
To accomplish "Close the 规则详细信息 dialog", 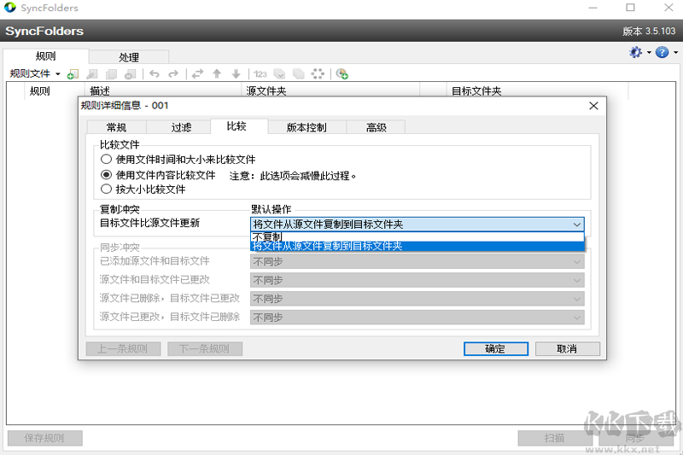I will click(x=593, y=106).
